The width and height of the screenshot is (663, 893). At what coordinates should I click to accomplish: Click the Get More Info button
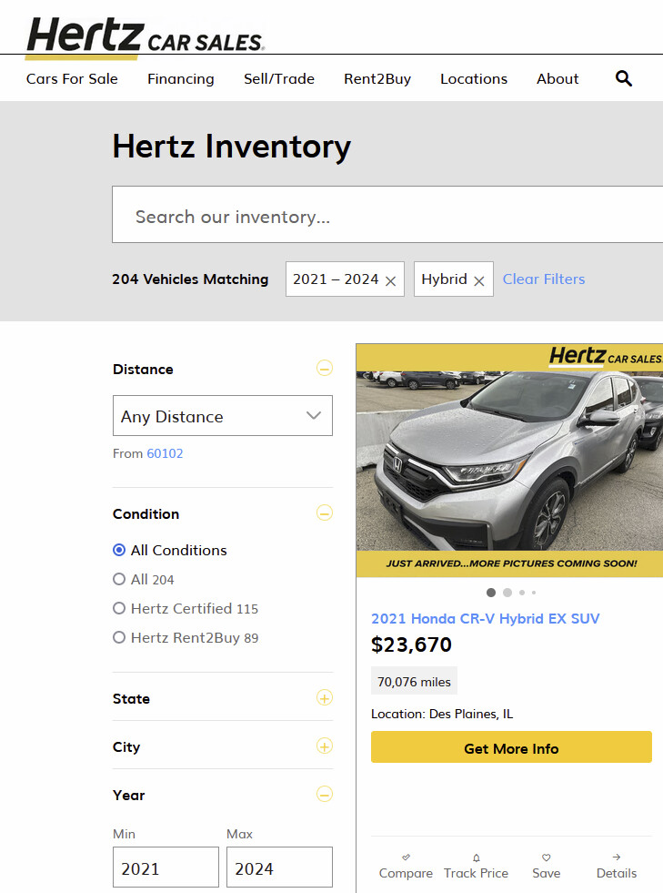[x=511, y=747]
